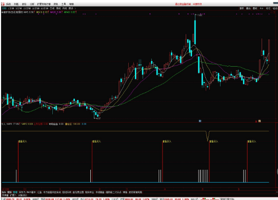Click the blue info marker below main chart

pyautogui.click(x=200, y=121)
